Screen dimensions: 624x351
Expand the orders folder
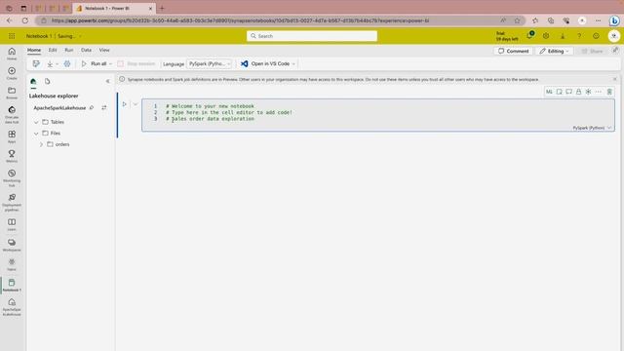point(41,144)
